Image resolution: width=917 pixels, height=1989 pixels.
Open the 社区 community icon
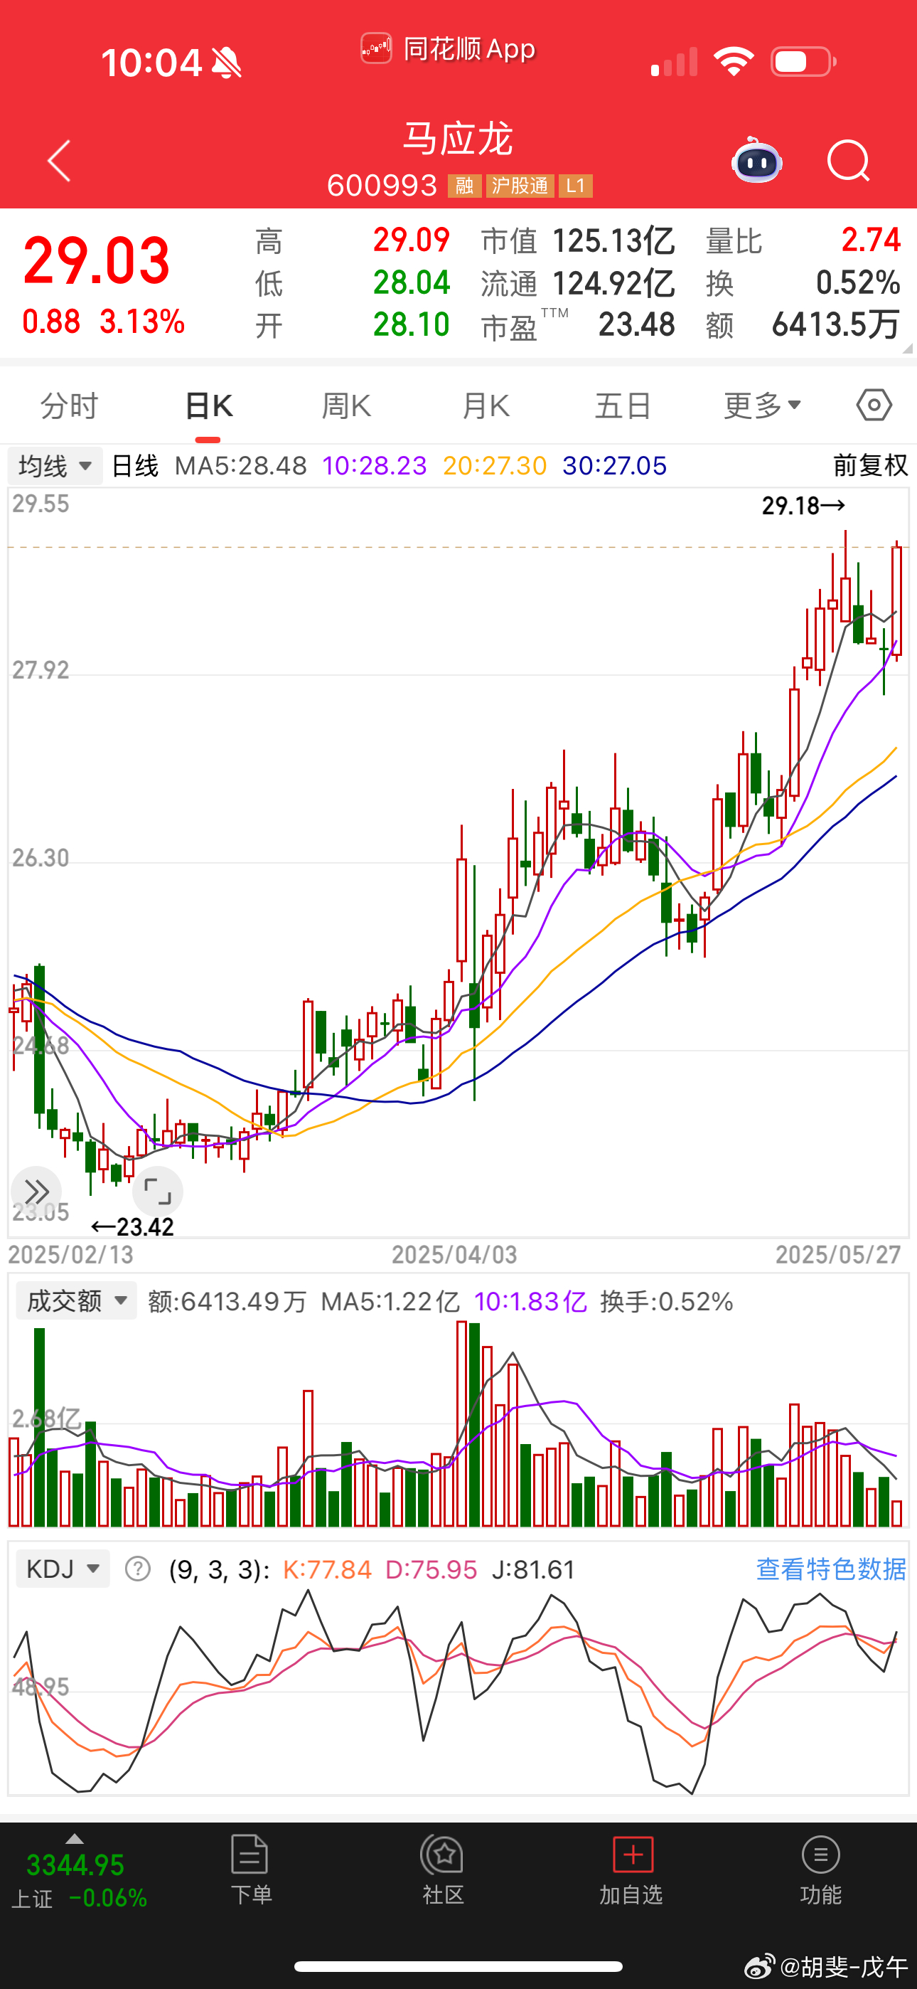coord(442,1869)
